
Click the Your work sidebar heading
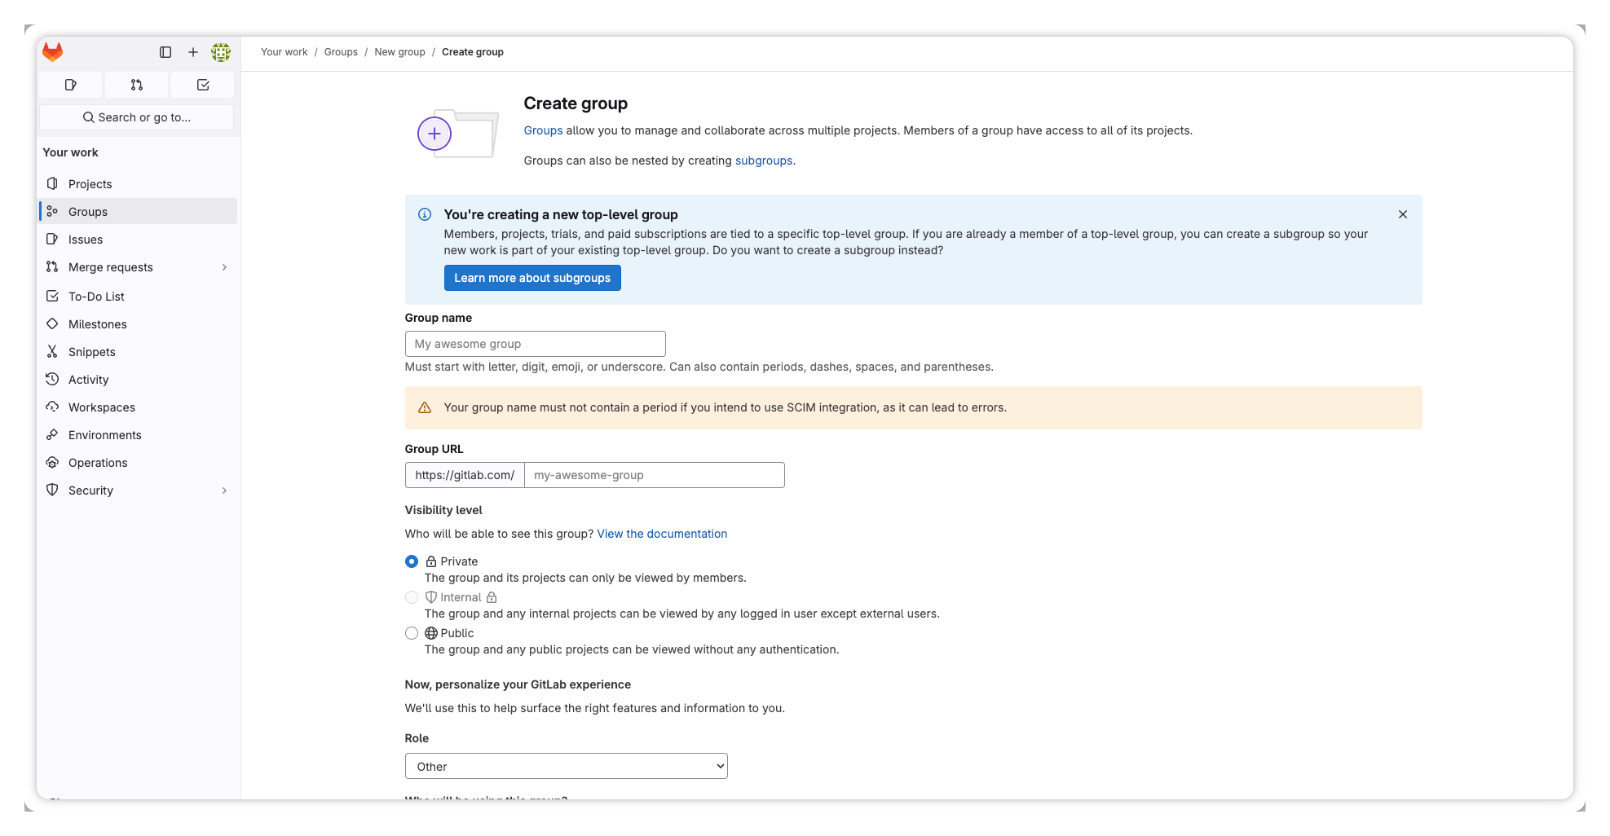[x=70, y=152]
